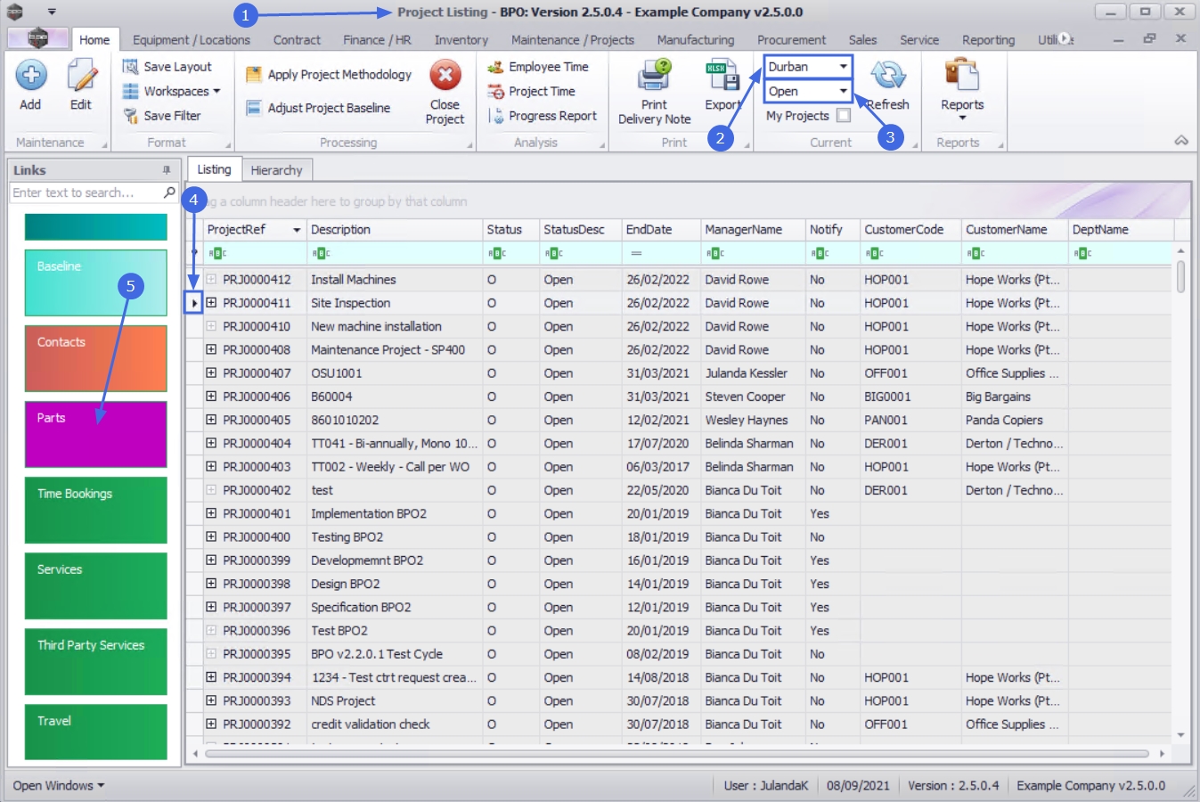The width and height of the screenshot is (1200, 802).
Task: Click the Status filter row cell
Action: click(x=510, y=253)
